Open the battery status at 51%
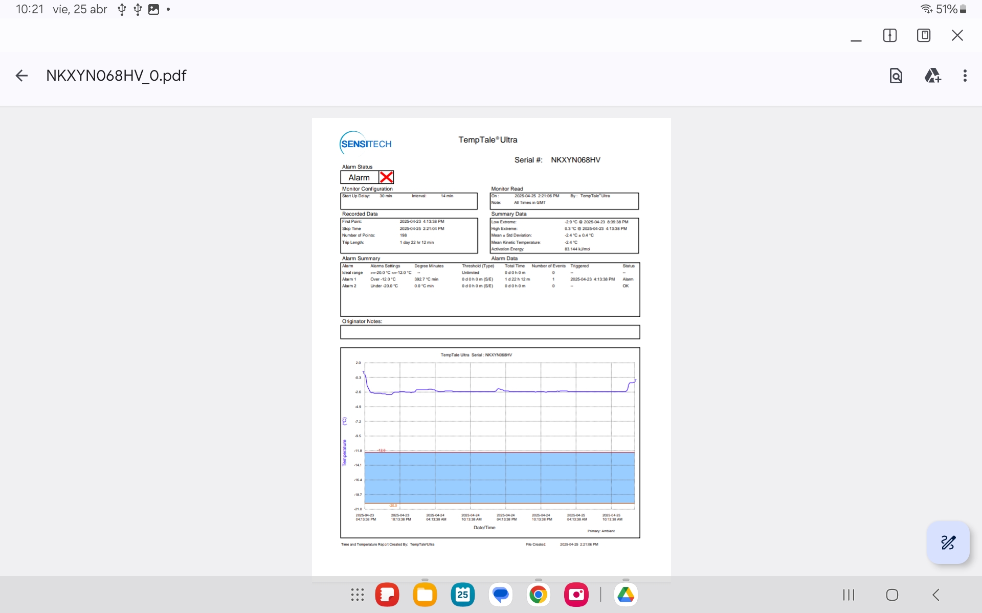The width and height of the screenshot is (982, 613). [x=951, y=9]
